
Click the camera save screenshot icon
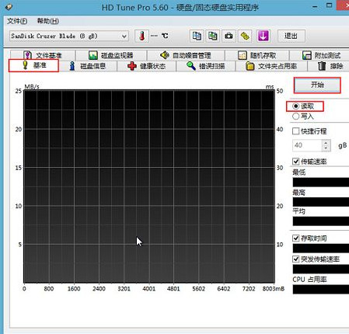(x=229, y=36)
